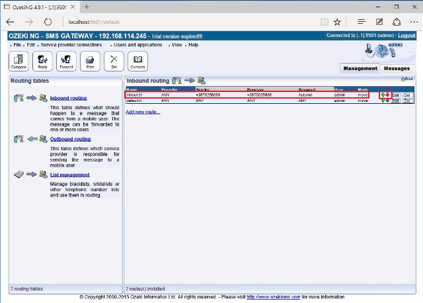Open the Inbound routing link
Viewport: 423px width, 303px height.
[68, 98]
